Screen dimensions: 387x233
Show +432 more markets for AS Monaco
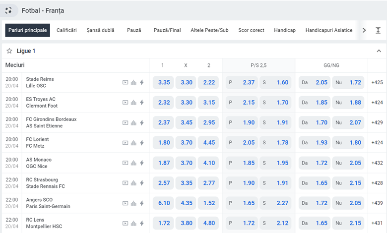click(377, 163)
